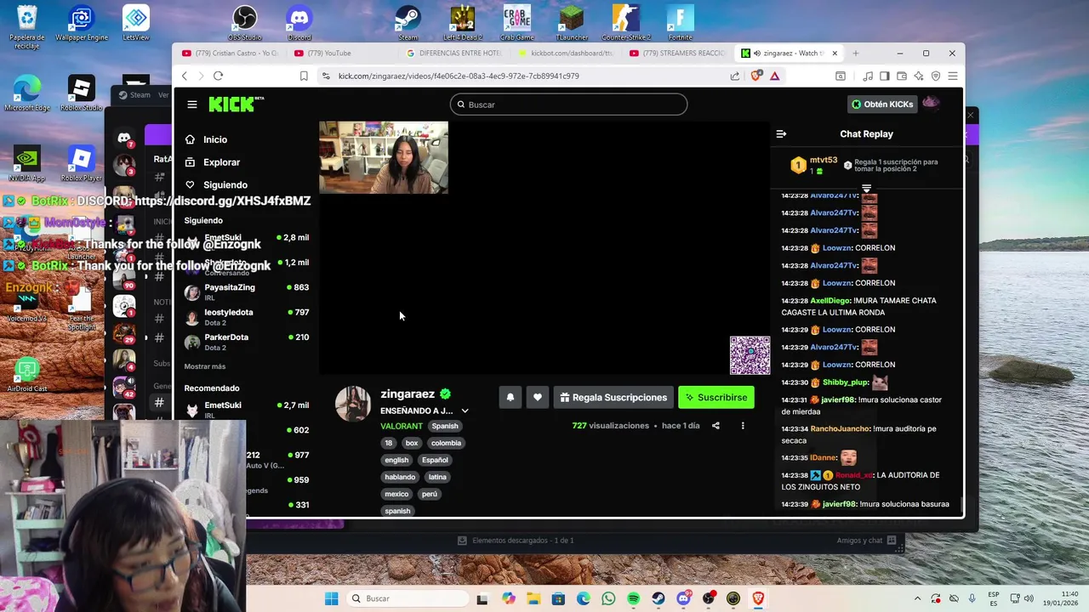Open the Kick hamburger sidebar menu
The image size is (1089, 612).
click(192, 105)
